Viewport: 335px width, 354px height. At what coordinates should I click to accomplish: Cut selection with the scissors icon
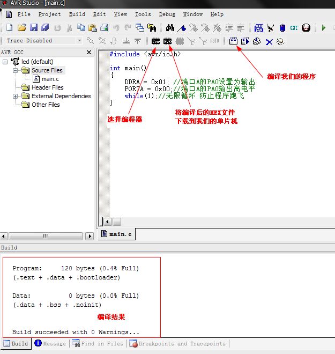tap(69, 27)
